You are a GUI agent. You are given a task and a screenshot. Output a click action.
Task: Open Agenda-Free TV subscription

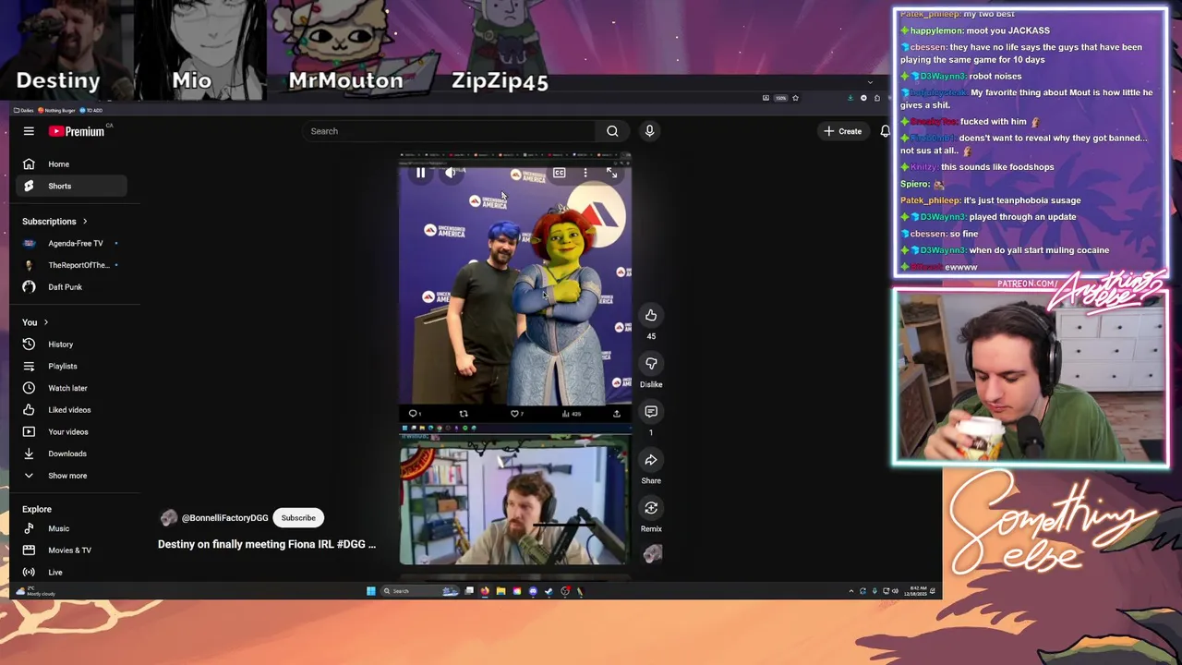click(x=72, y=244)
